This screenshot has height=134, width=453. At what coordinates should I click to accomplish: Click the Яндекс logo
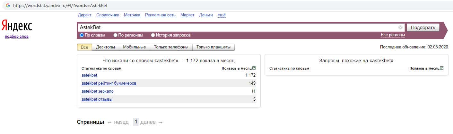[17, 26]
